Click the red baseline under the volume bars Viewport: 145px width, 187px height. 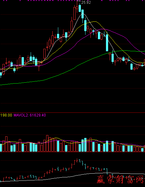(72, 152)
